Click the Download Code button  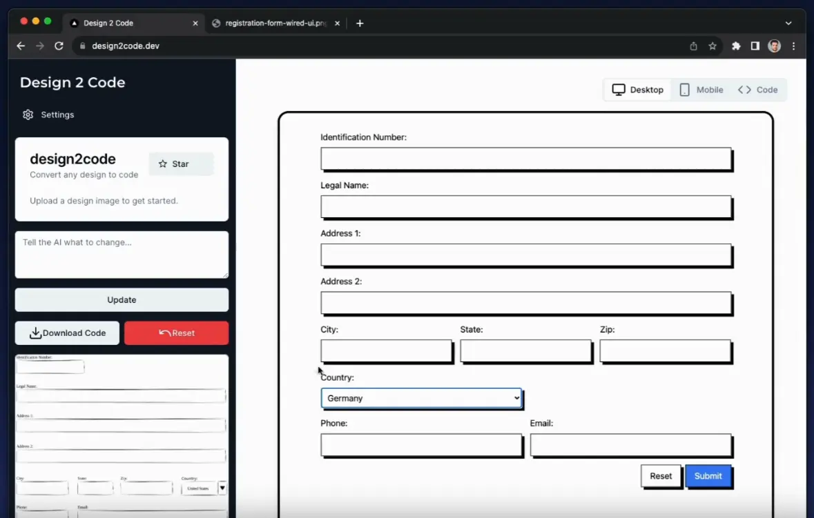pos(67,333)
